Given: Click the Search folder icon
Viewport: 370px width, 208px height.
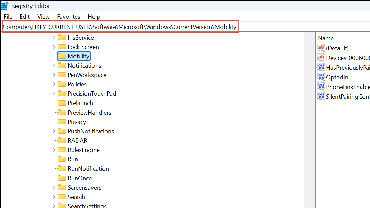Looking at the screenshot, I should (x=62, y=197).
